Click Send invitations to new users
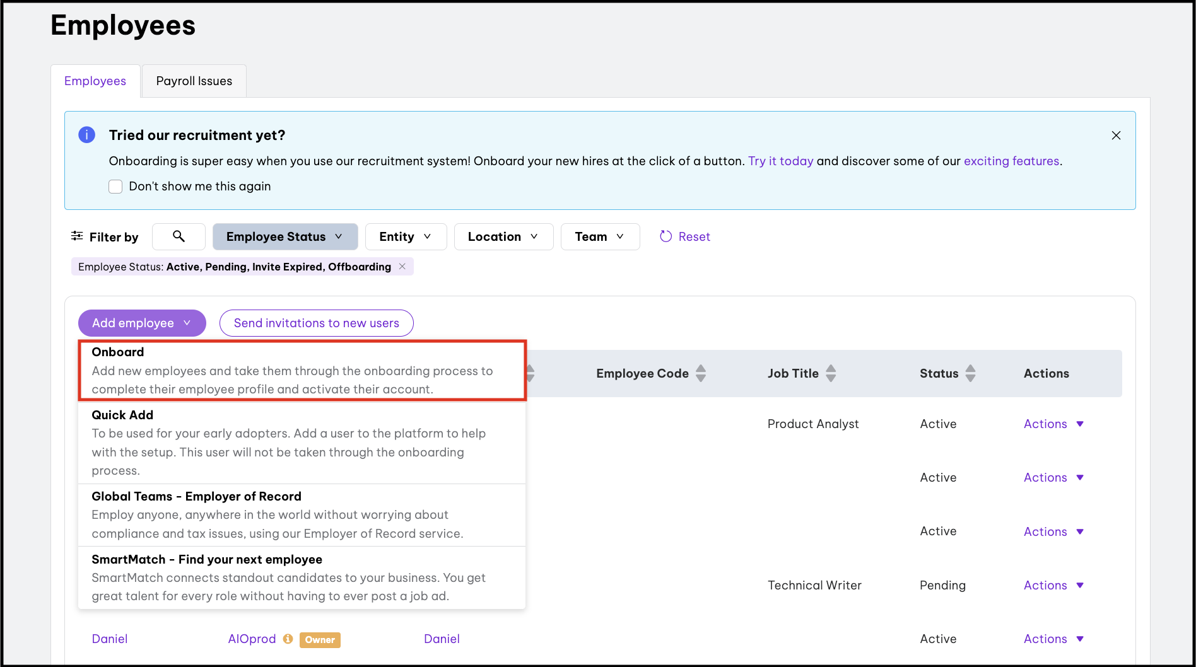 [316, 323]
